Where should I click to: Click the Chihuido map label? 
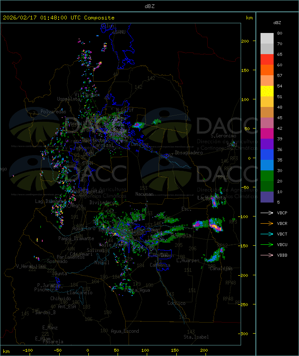click(x=60, y=298)
